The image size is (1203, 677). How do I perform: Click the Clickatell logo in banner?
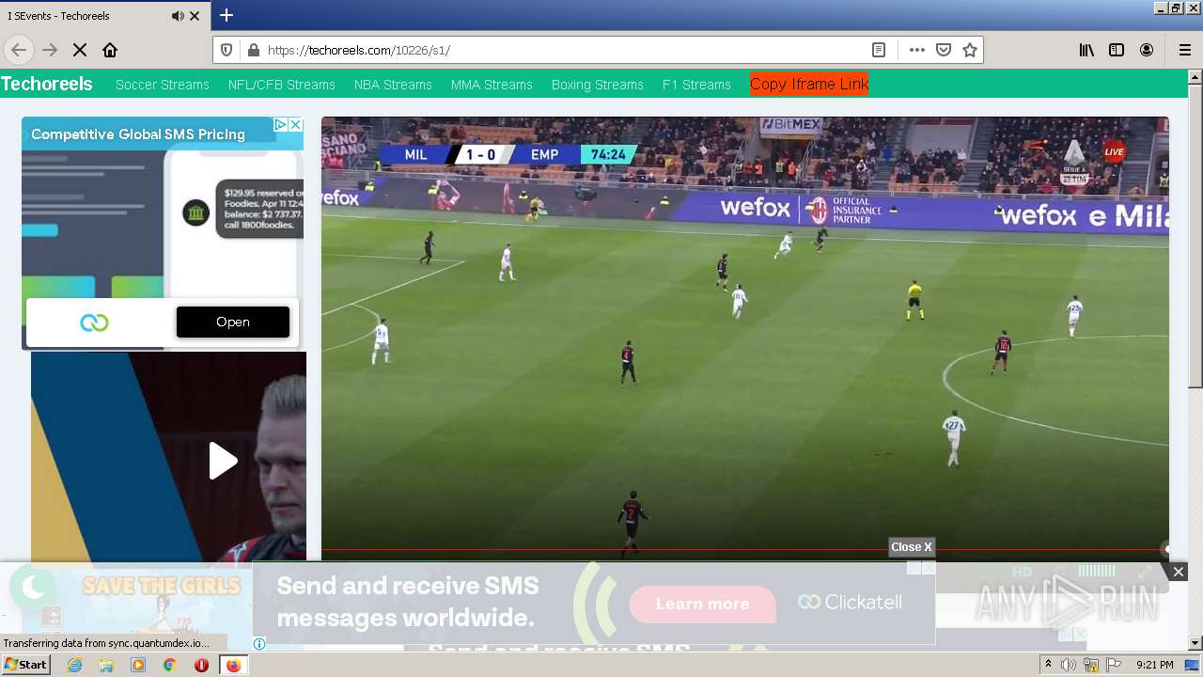[x=850, y=602]
